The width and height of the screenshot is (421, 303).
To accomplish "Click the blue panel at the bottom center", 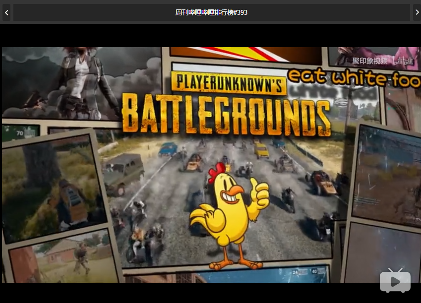I will point(263,275).
